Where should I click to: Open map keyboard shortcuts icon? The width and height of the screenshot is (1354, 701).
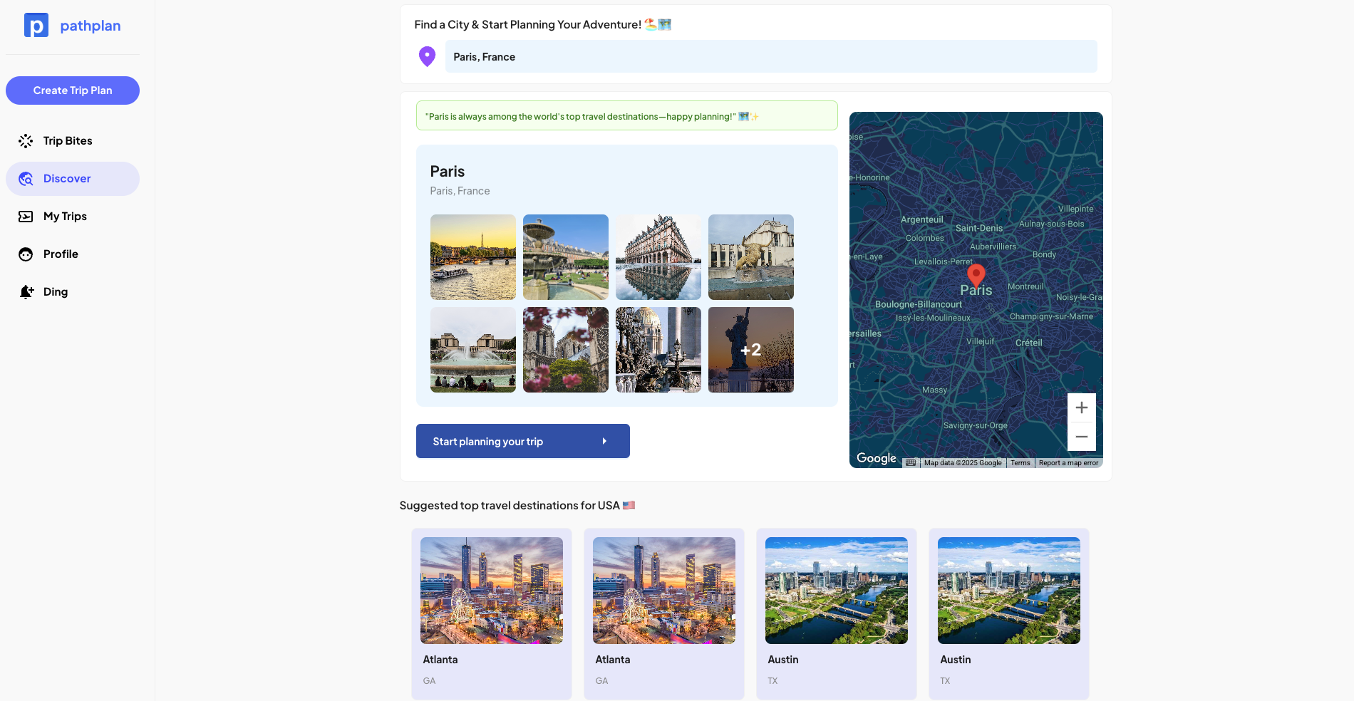point(911,463)
